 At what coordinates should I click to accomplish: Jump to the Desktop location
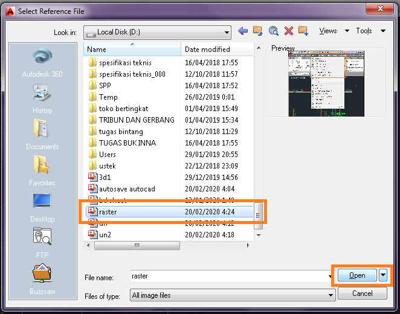tap(42, 207)
